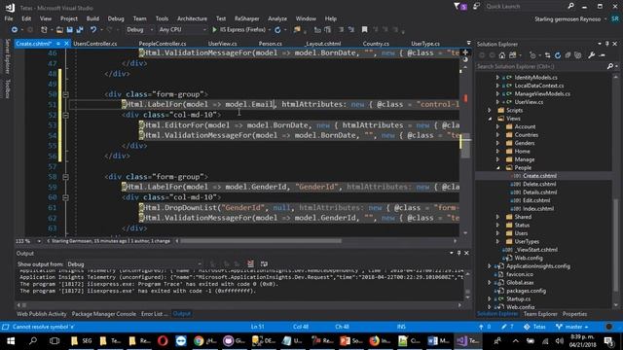This screenshot has width=623, height=350.
Task: Toggle auto-hide pin on Output panel
Action: [458, 253]
